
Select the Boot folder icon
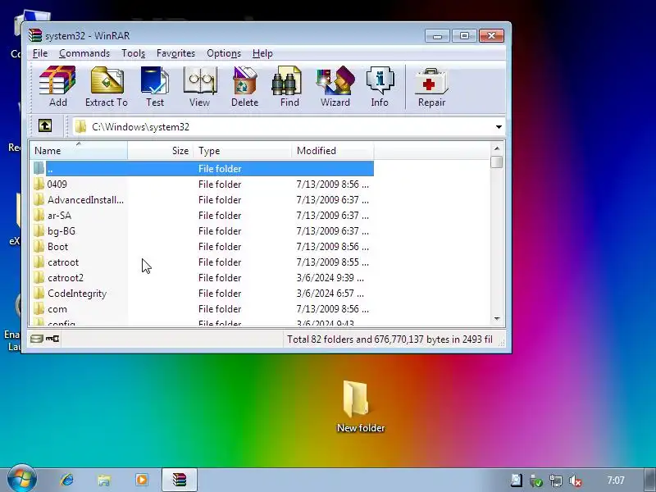point(39,247)
